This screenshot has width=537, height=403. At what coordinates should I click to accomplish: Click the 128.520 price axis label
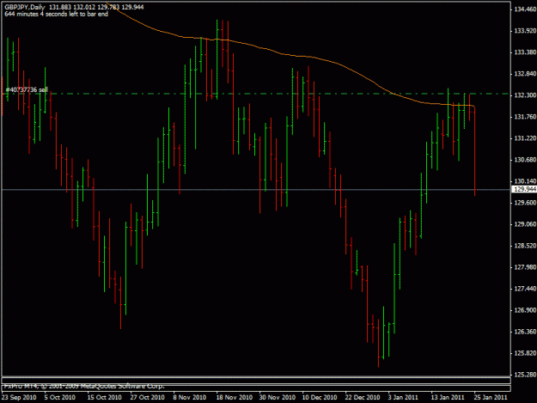525,246
